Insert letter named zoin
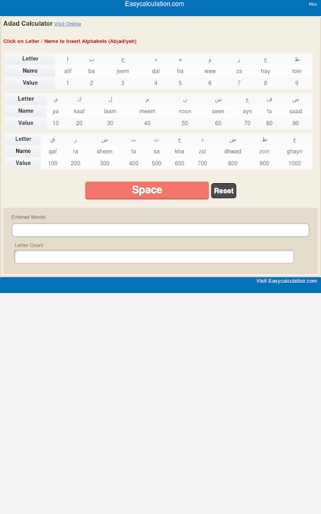The width and height of the screenshot is (321, 514). (265, 152)
